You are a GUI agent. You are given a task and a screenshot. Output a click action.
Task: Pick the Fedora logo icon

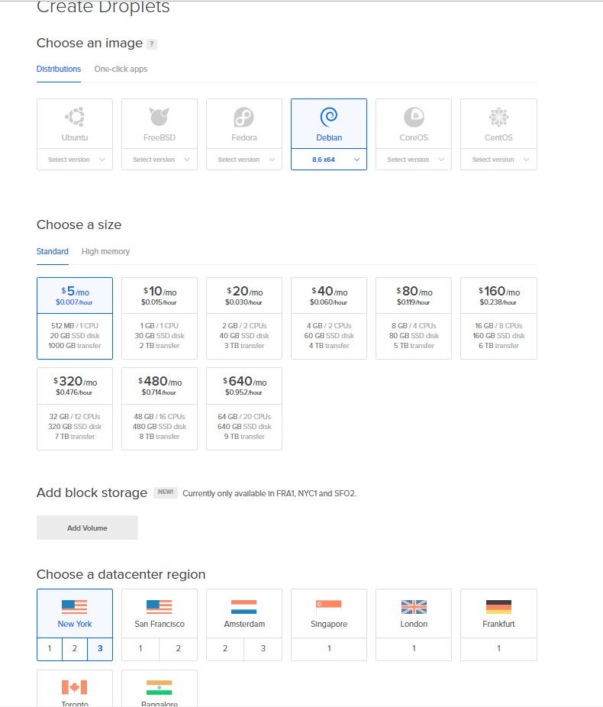[244, 118]
